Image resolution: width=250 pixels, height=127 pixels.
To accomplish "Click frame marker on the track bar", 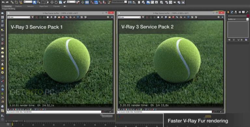I will (12, 124).
